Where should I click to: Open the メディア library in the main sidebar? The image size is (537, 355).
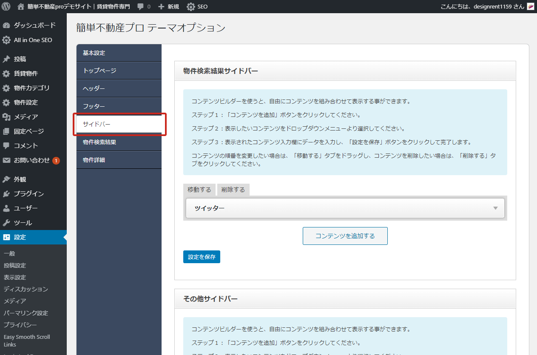coord(26,117)
